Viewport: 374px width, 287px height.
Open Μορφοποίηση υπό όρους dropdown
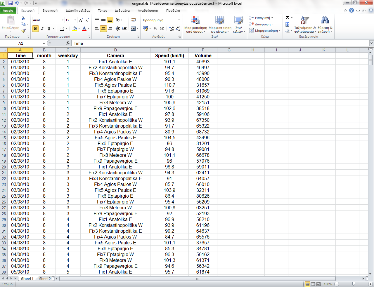coord(195,25)
